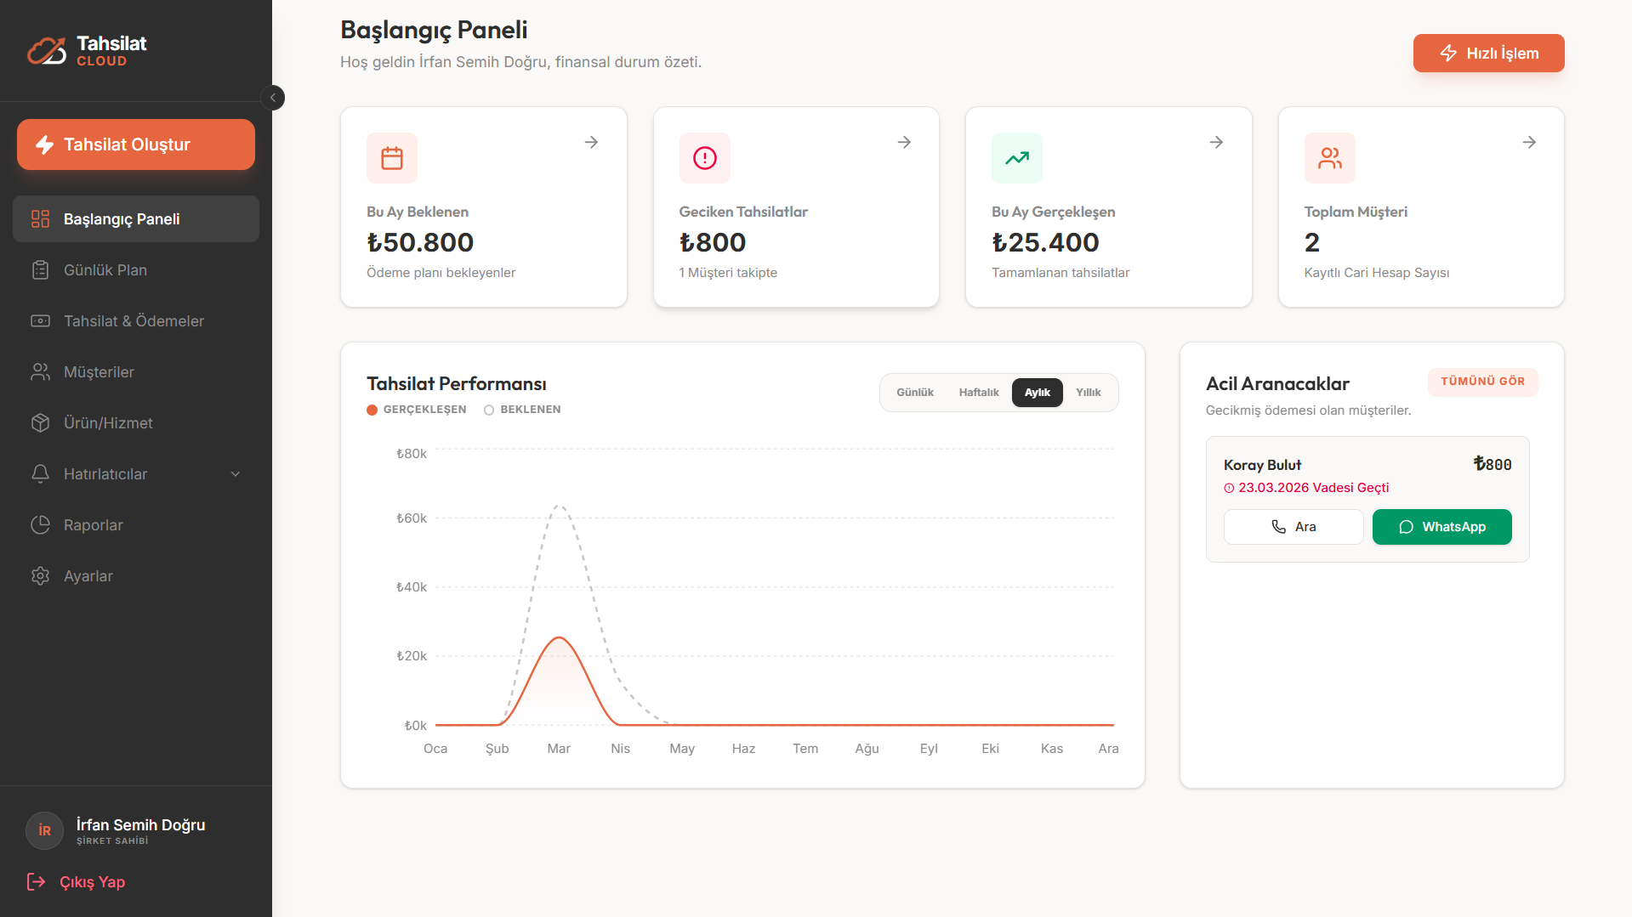
Task: Click the Hızlı İşlem button
Action: pos(1489,54)
